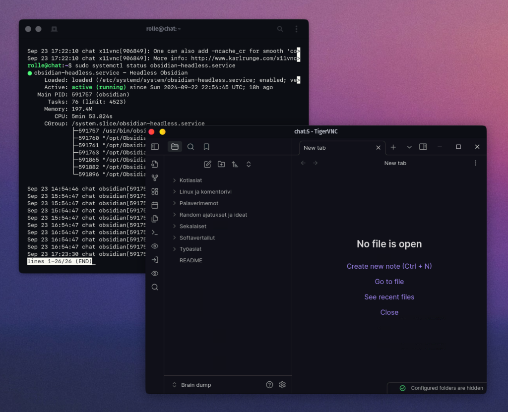Create a new folder icon

221,164
